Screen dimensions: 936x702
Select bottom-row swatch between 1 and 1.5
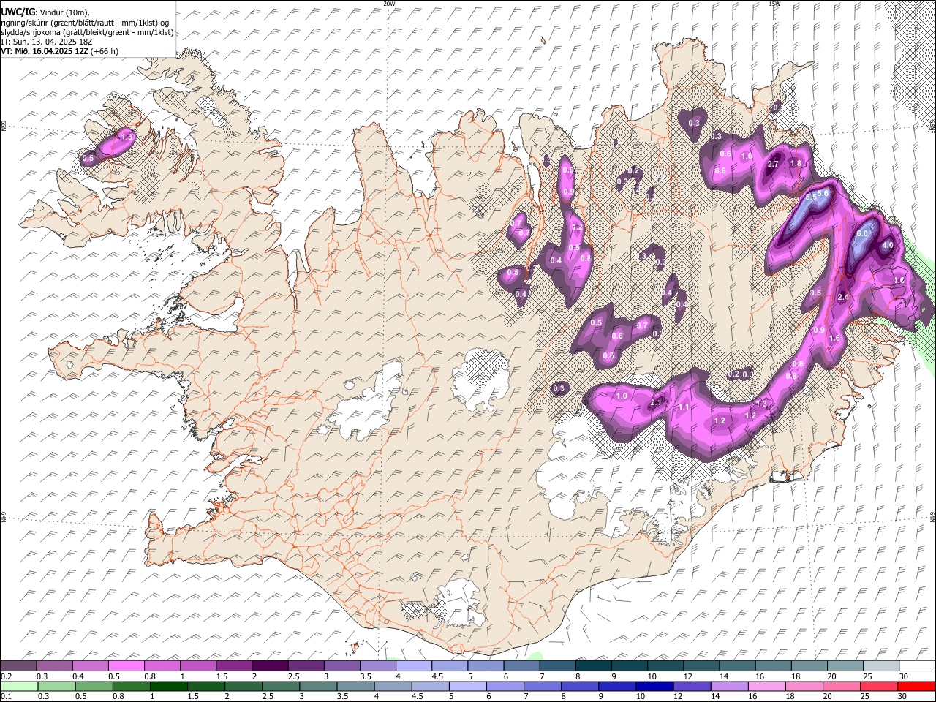pos(168,686)
